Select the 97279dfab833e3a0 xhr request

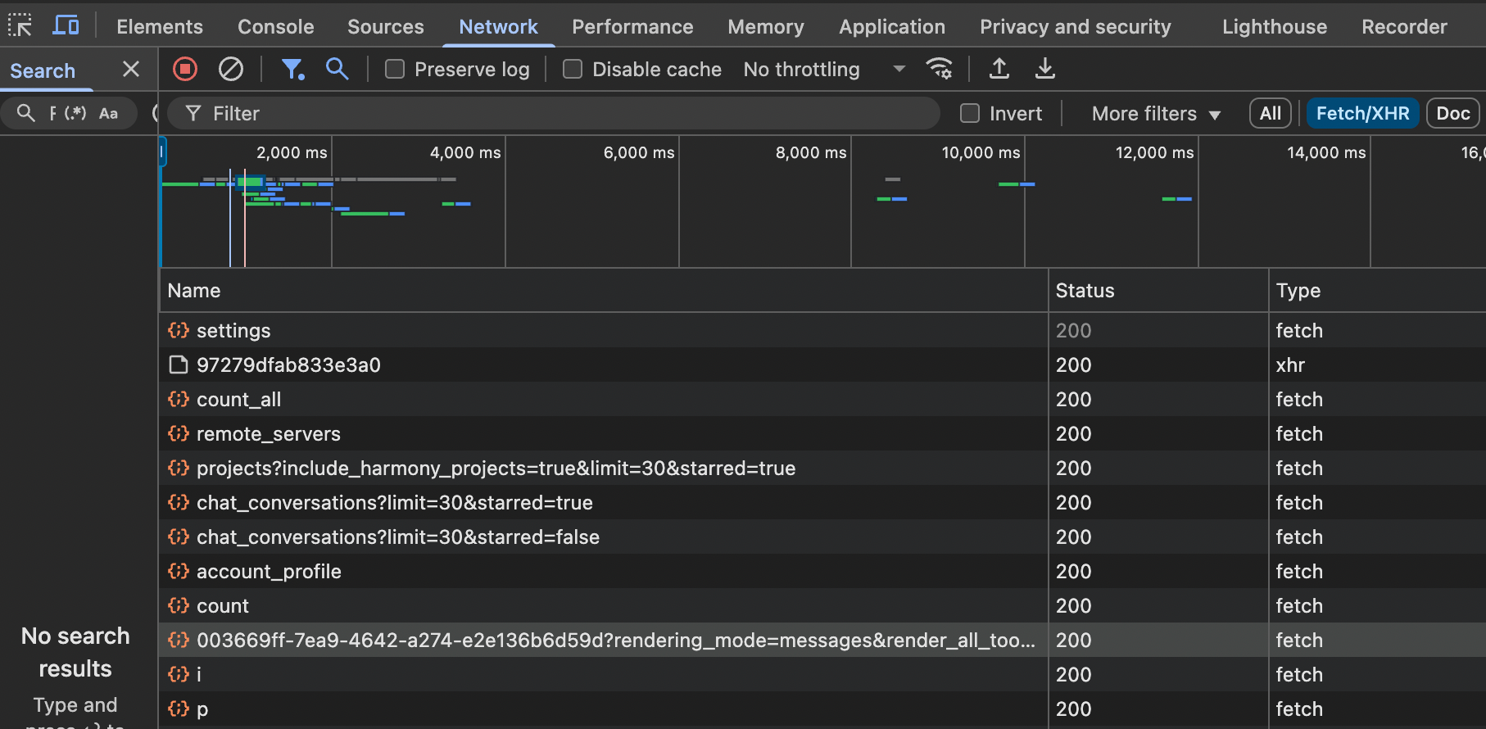click(822, 364)
